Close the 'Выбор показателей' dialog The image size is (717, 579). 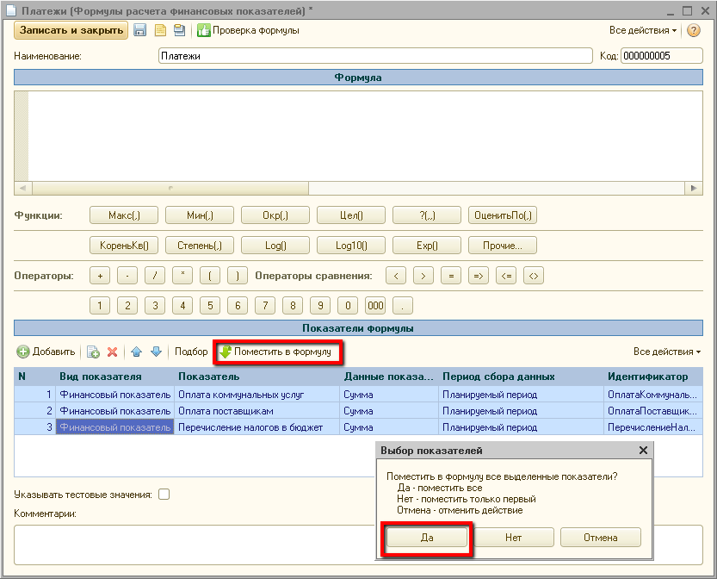pyautogui.click(x=643, y=451)
